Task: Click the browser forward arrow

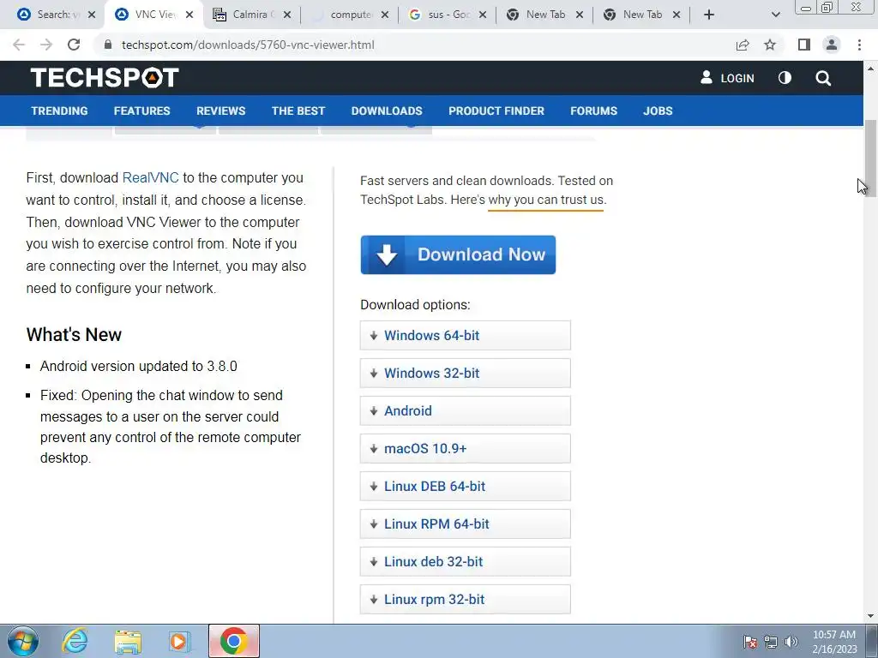Action: pyautogui.click(x=46, y=45)
